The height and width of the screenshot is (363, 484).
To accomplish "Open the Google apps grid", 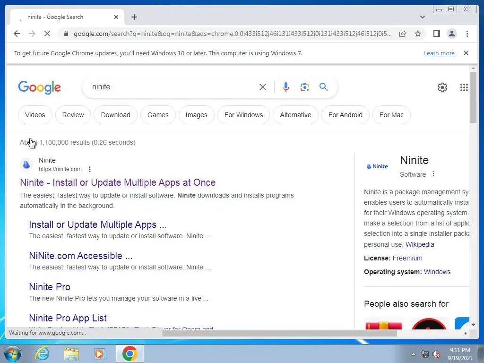I will [x=464, y=87].
